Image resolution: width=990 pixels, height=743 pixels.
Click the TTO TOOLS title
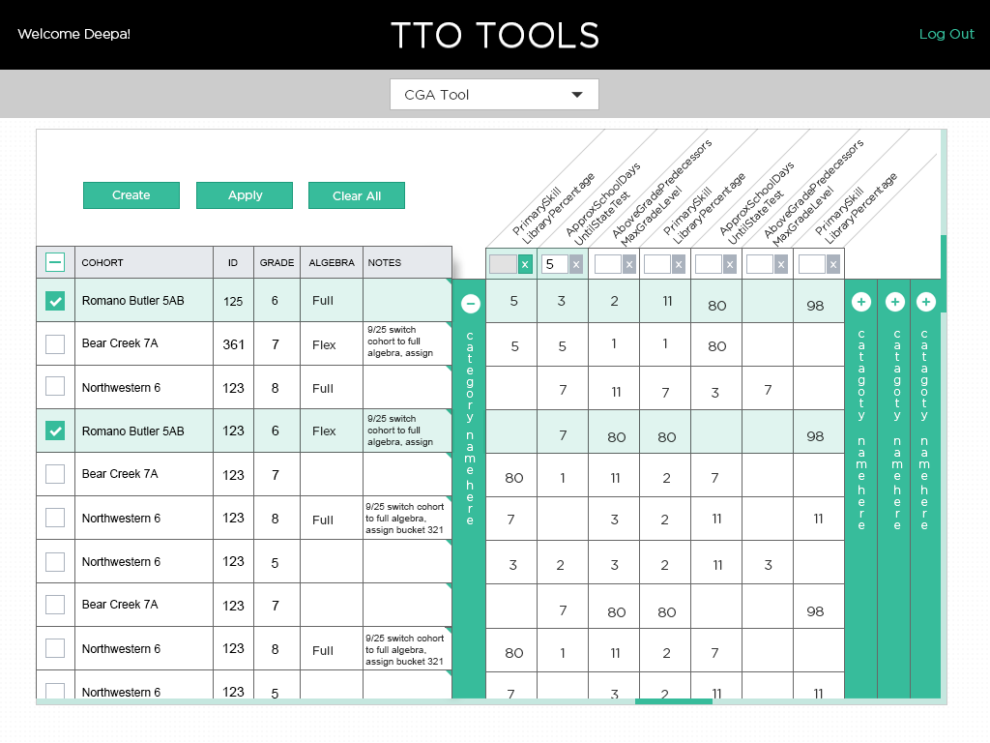[x=495, y=35]
